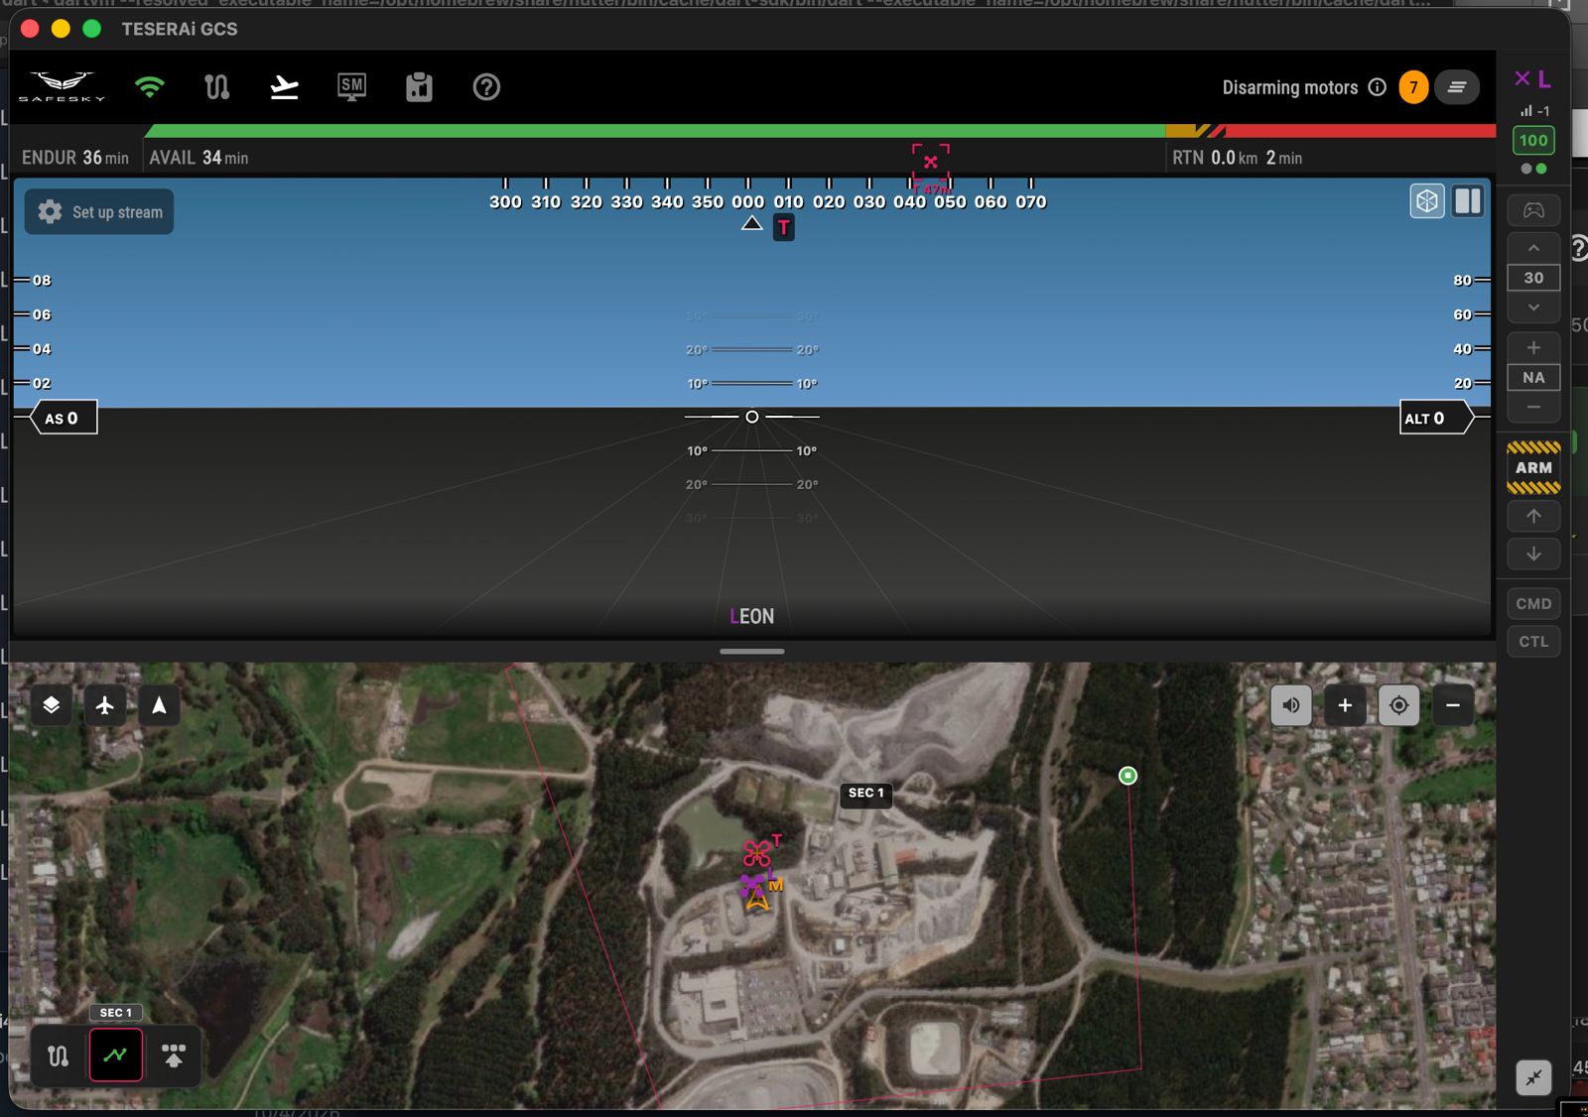
Task: Click Set up stream button
Action: click(99, 212)
